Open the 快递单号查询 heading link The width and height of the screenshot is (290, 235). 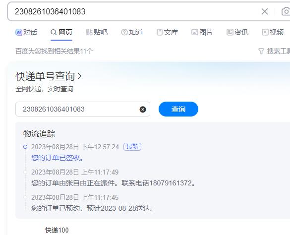[x=45, y=76]
